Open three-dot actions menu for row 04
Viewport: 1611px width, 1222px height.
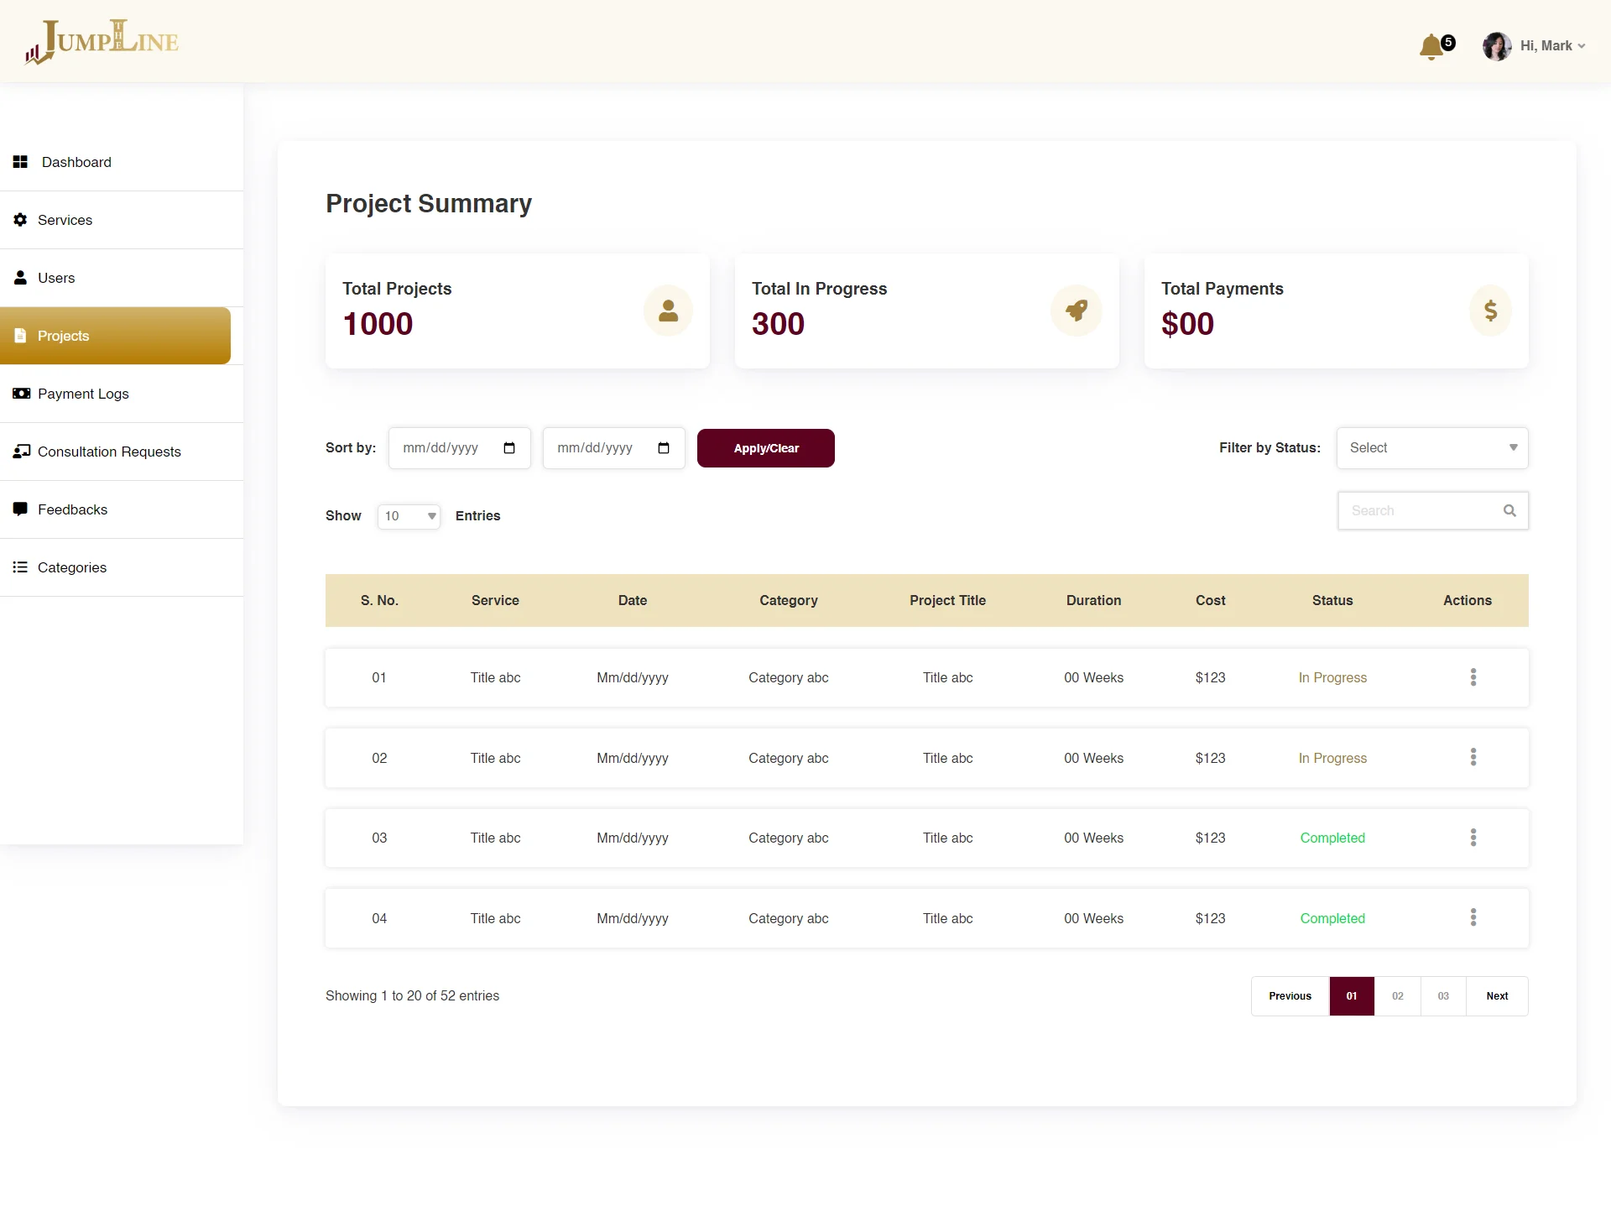[x=1473, y=917]
